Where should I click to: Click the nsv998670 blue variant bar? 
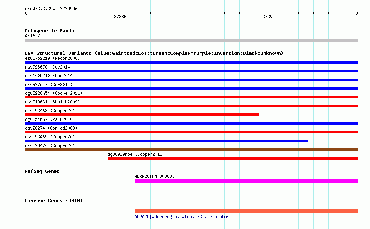pos(191,71)
